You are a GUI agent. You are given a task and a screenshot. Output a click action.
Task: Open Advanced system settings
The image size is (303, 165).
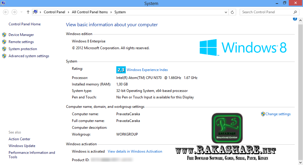pos(29,56)
